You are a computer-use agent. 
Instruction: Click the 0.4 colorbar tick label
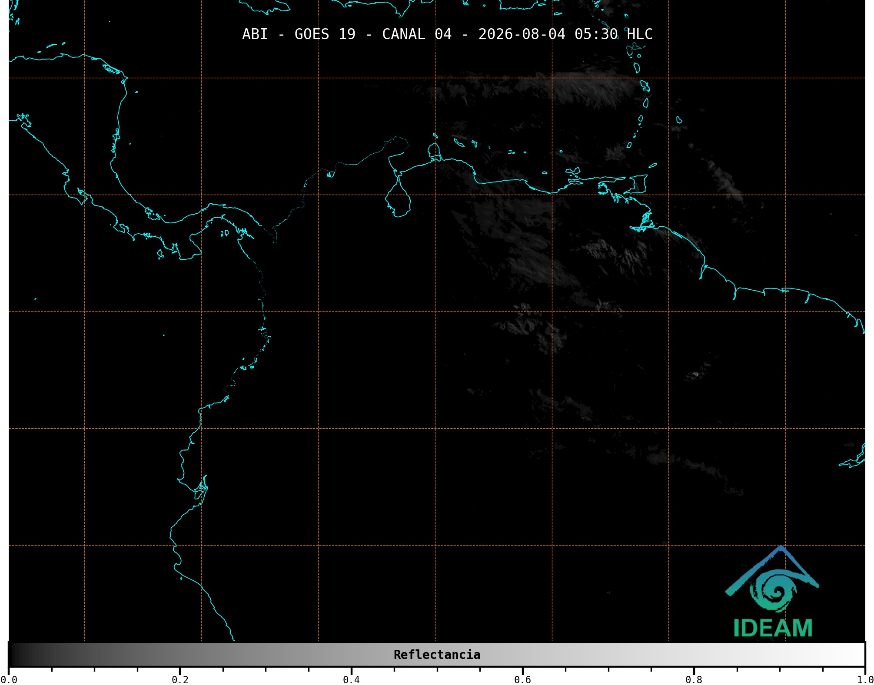tap(351, 679)
